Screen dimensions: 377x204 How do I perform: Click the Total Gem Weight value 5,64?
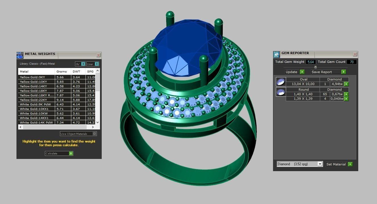(311, 62)
